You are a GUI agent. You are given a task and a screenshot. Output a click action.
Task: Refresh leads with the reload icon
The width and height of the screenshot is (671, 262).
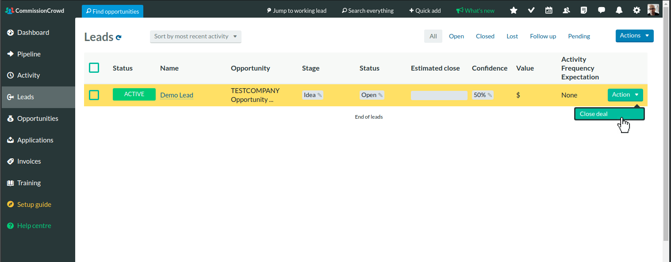point(119,38)
